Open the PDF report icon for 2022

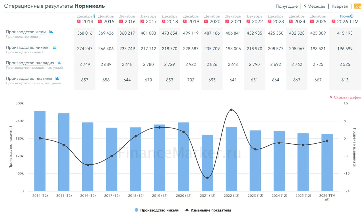coord(248,22)
